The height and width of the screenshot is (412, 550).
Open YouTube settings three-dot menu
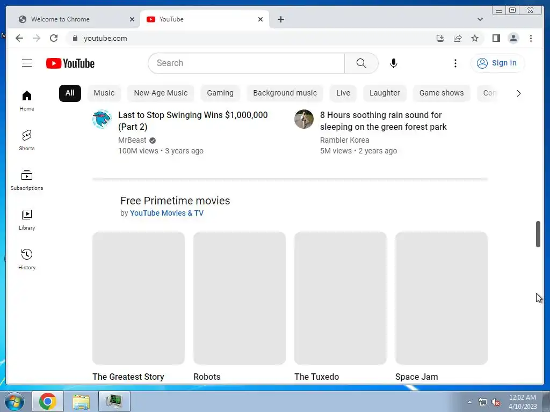pyautogui.click(x=455, y=63)
